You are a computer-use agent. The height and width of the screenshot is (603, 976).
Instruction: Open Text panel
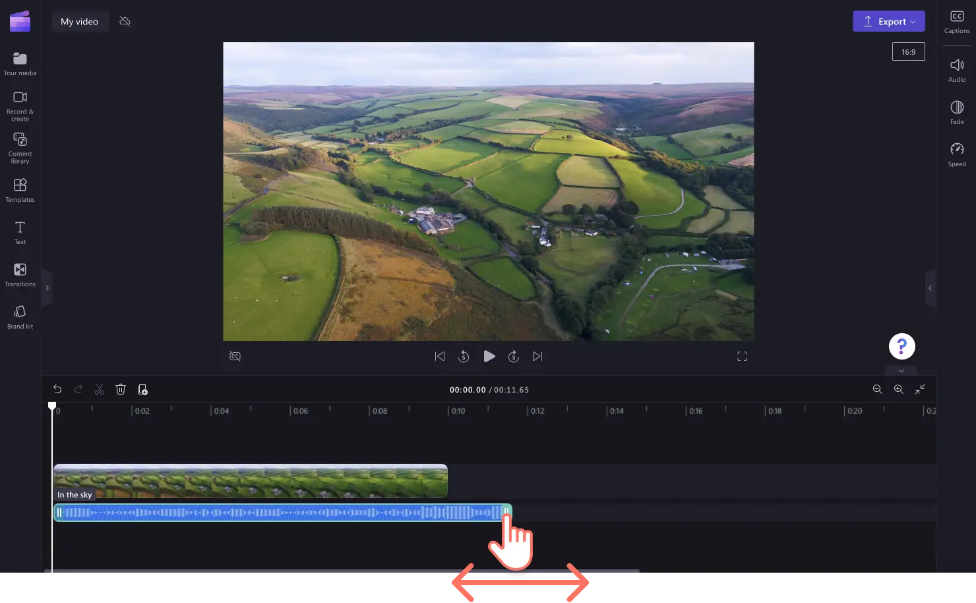point(20,232)
